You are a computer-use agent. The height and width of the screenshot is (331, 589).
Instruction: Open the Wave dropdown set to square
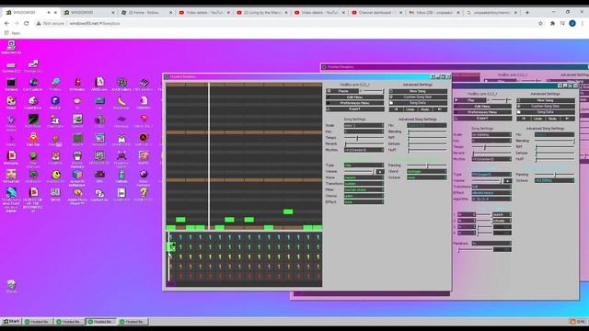(364, 177)
